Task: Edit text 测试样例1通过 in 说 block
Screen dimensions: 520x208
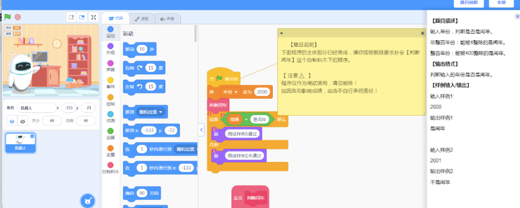Action: pyautogui.click(x=242, y=134)
